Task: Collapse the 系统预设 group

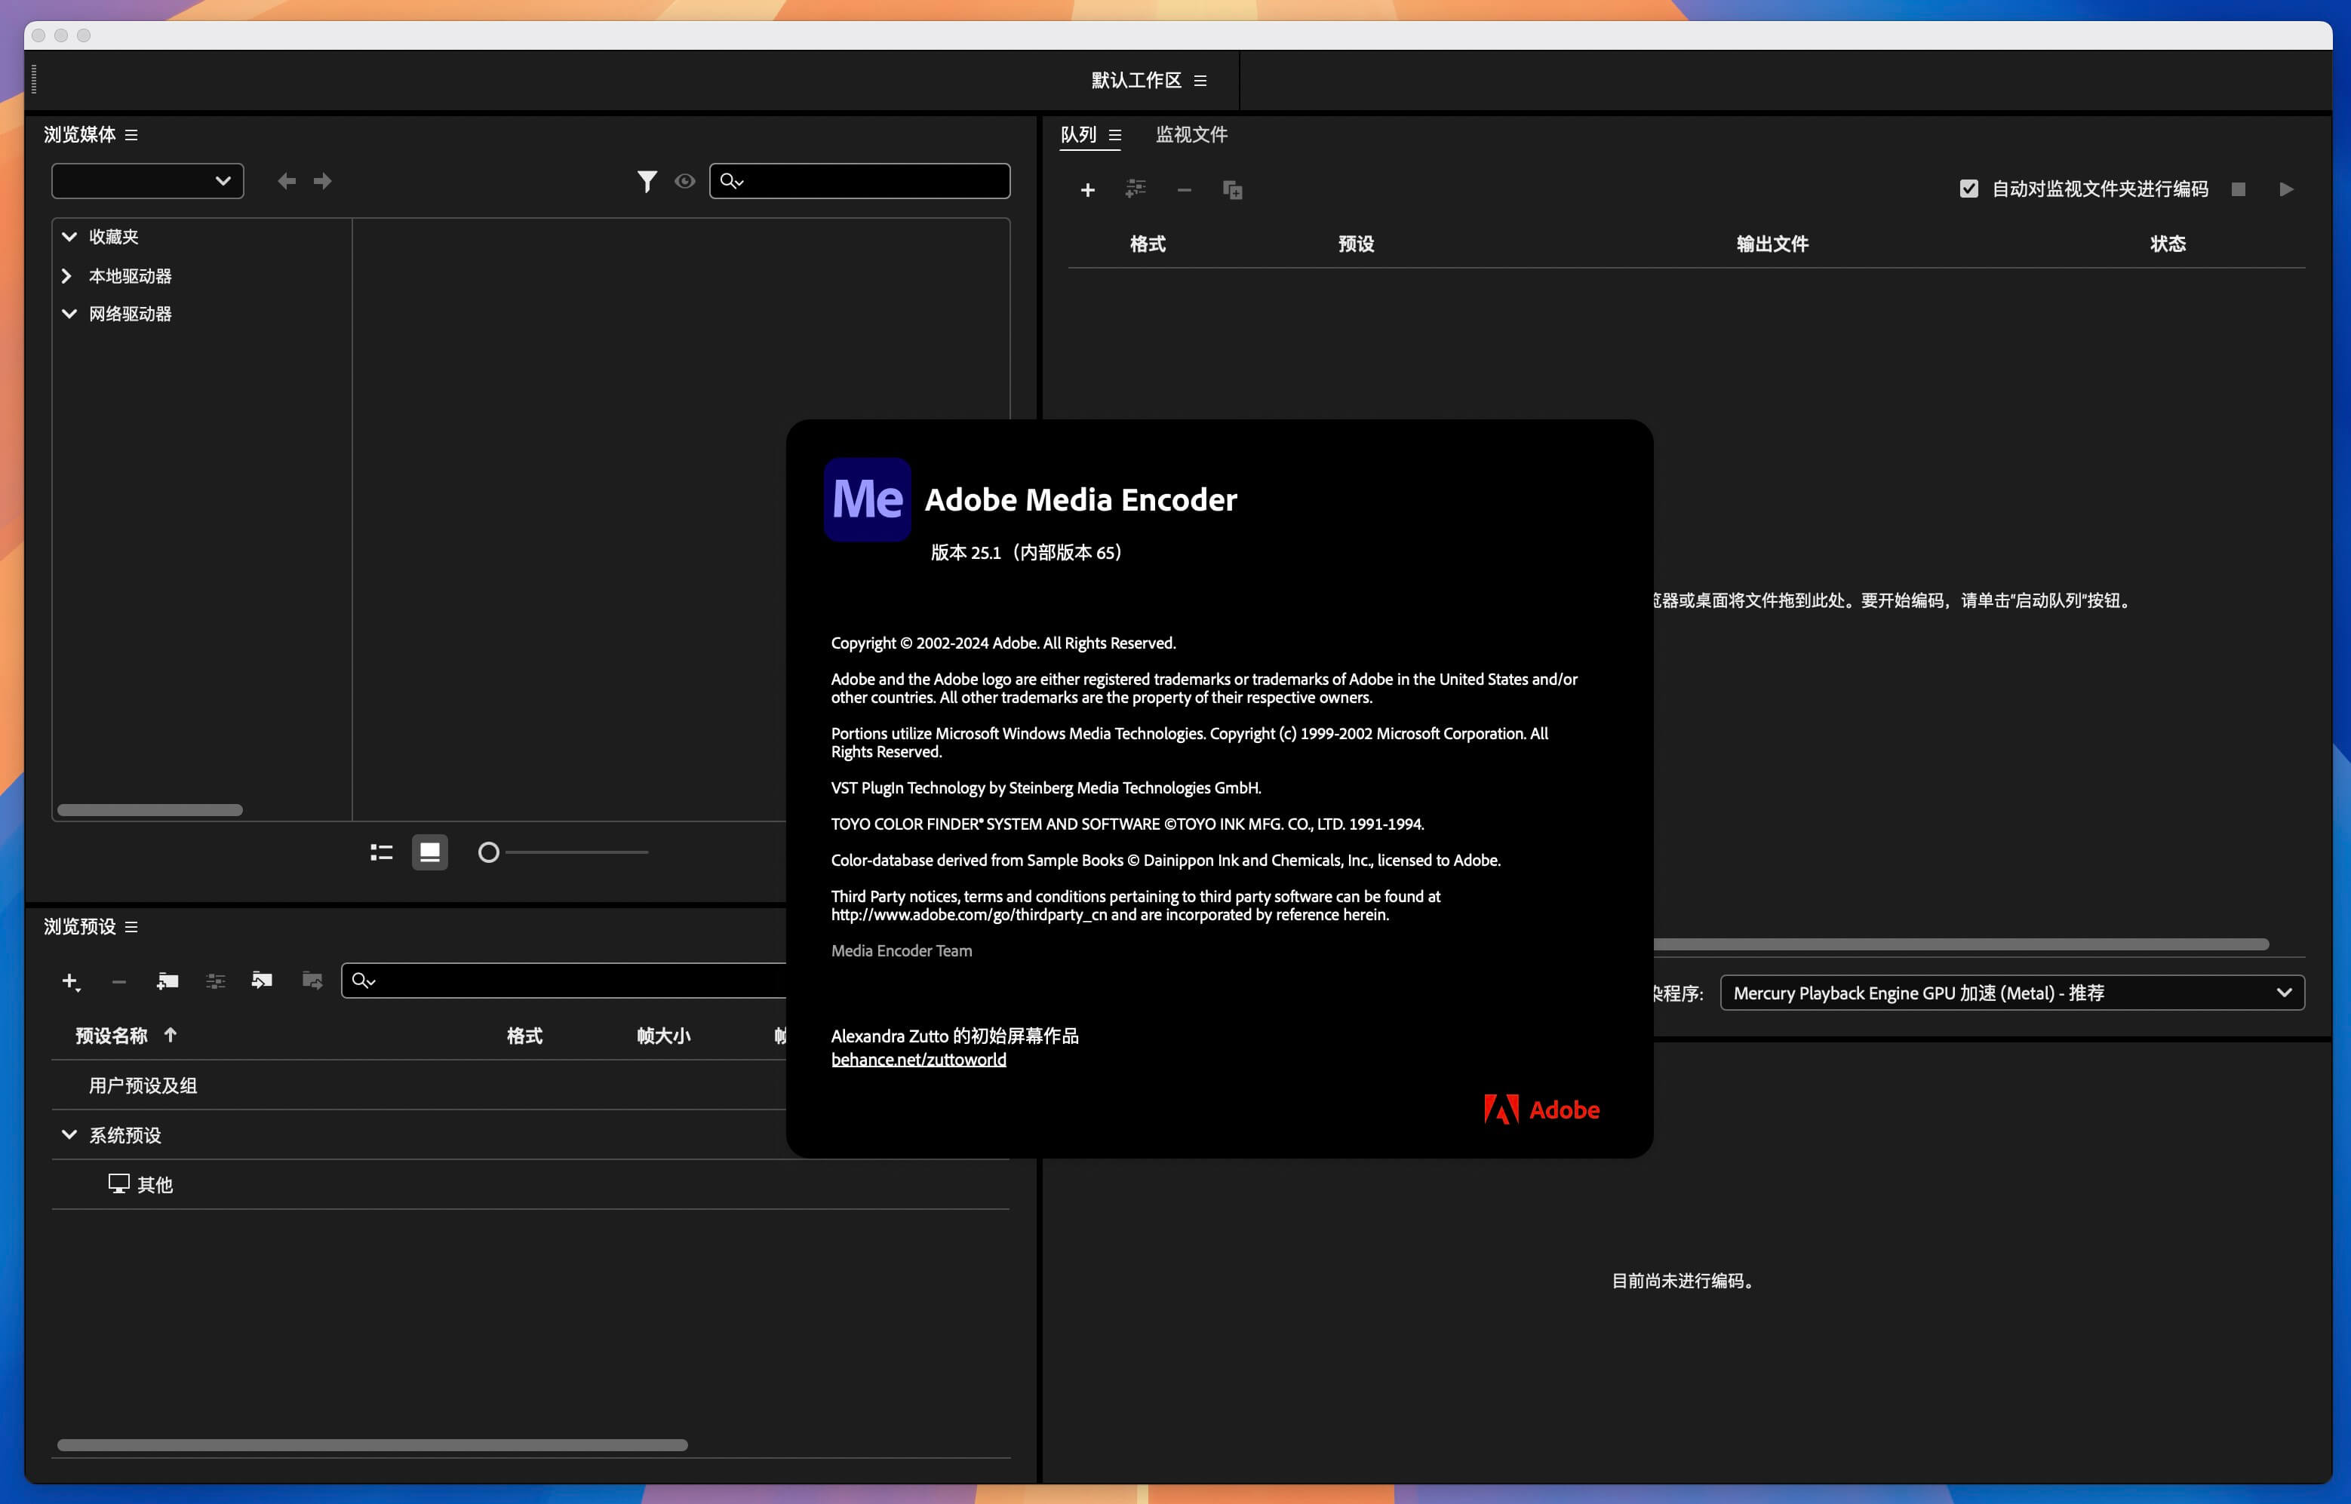Action: click(x=69, y=1135)
